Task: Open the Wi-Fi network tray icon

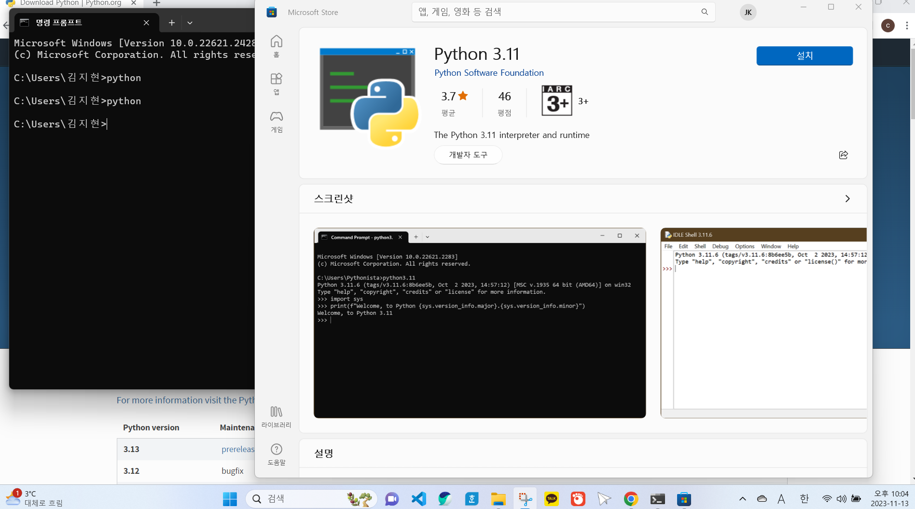Action: tap(827, 499)
